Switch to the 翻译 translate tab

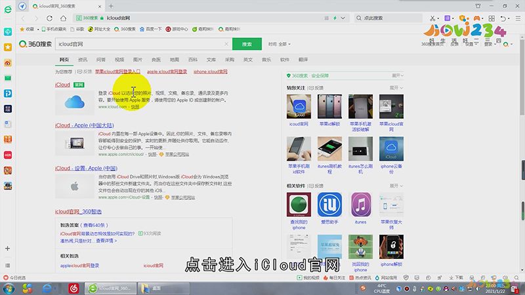pos(303,60)
